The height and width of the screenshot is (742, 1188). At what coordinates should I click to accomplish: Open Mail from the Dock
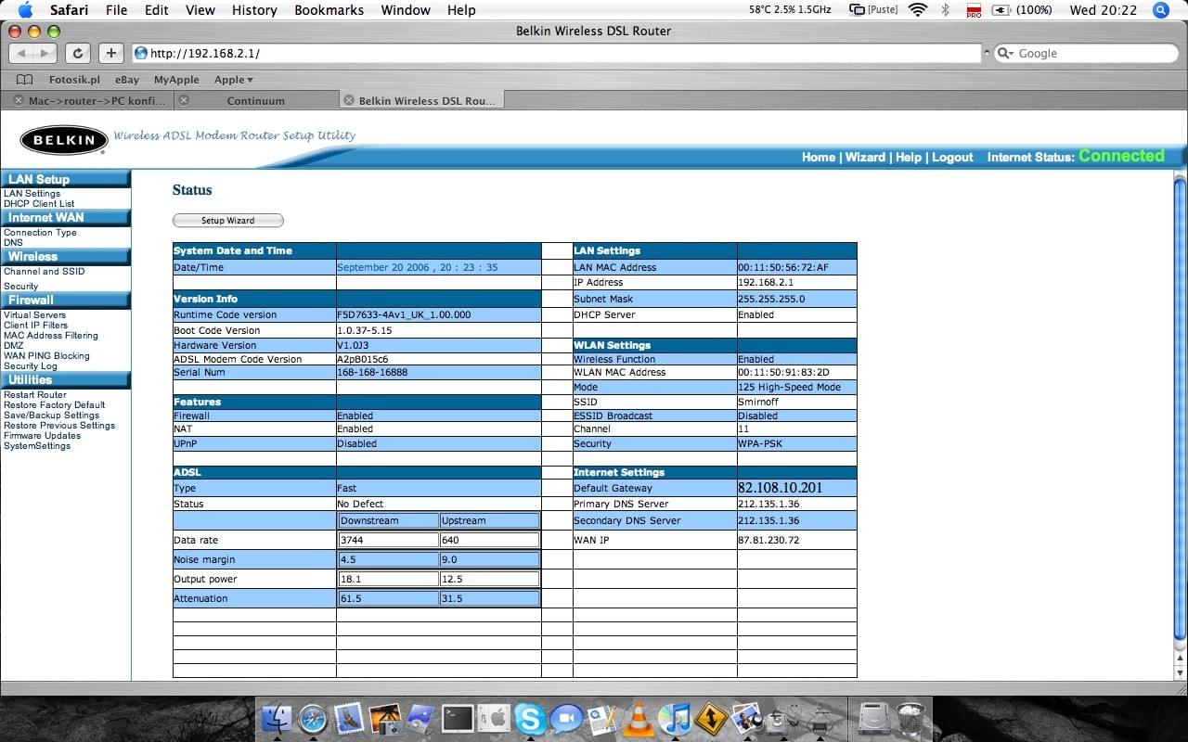pos(349,718)
